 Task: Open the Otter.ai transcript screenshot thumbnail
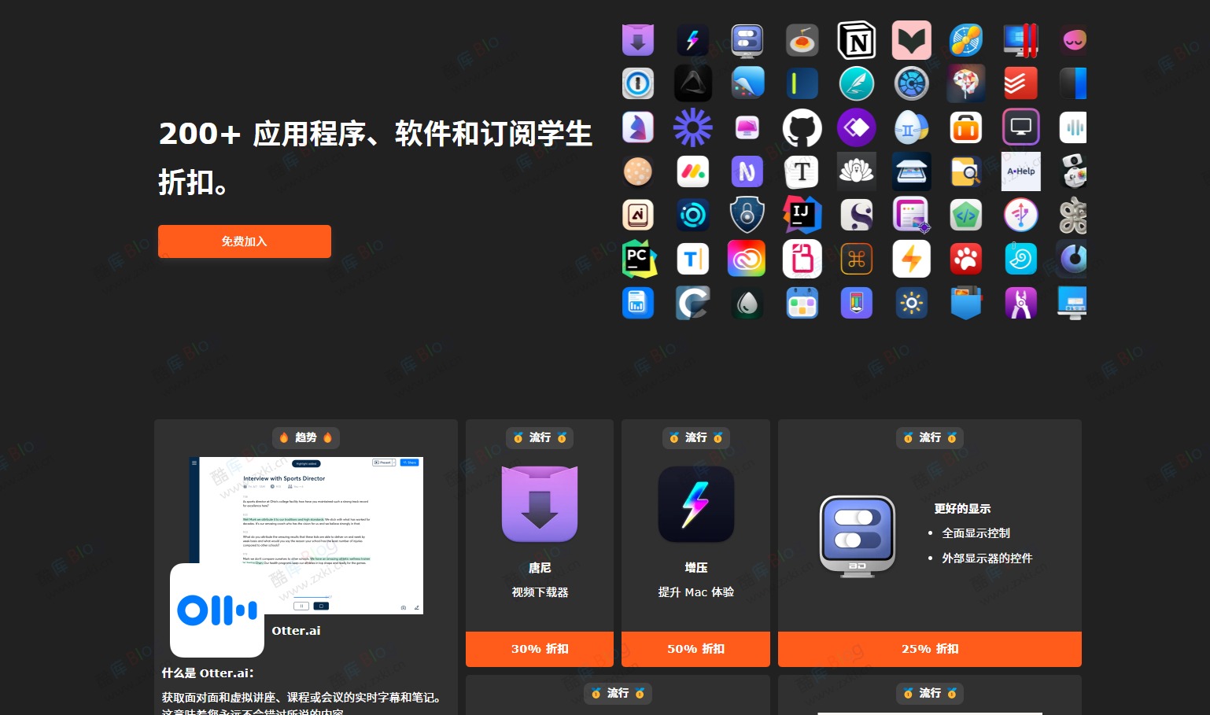click(307, 535)
